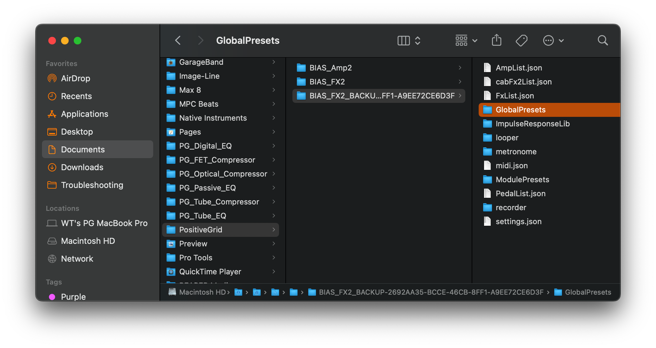Select the PedalList.json file

[549, 193]
